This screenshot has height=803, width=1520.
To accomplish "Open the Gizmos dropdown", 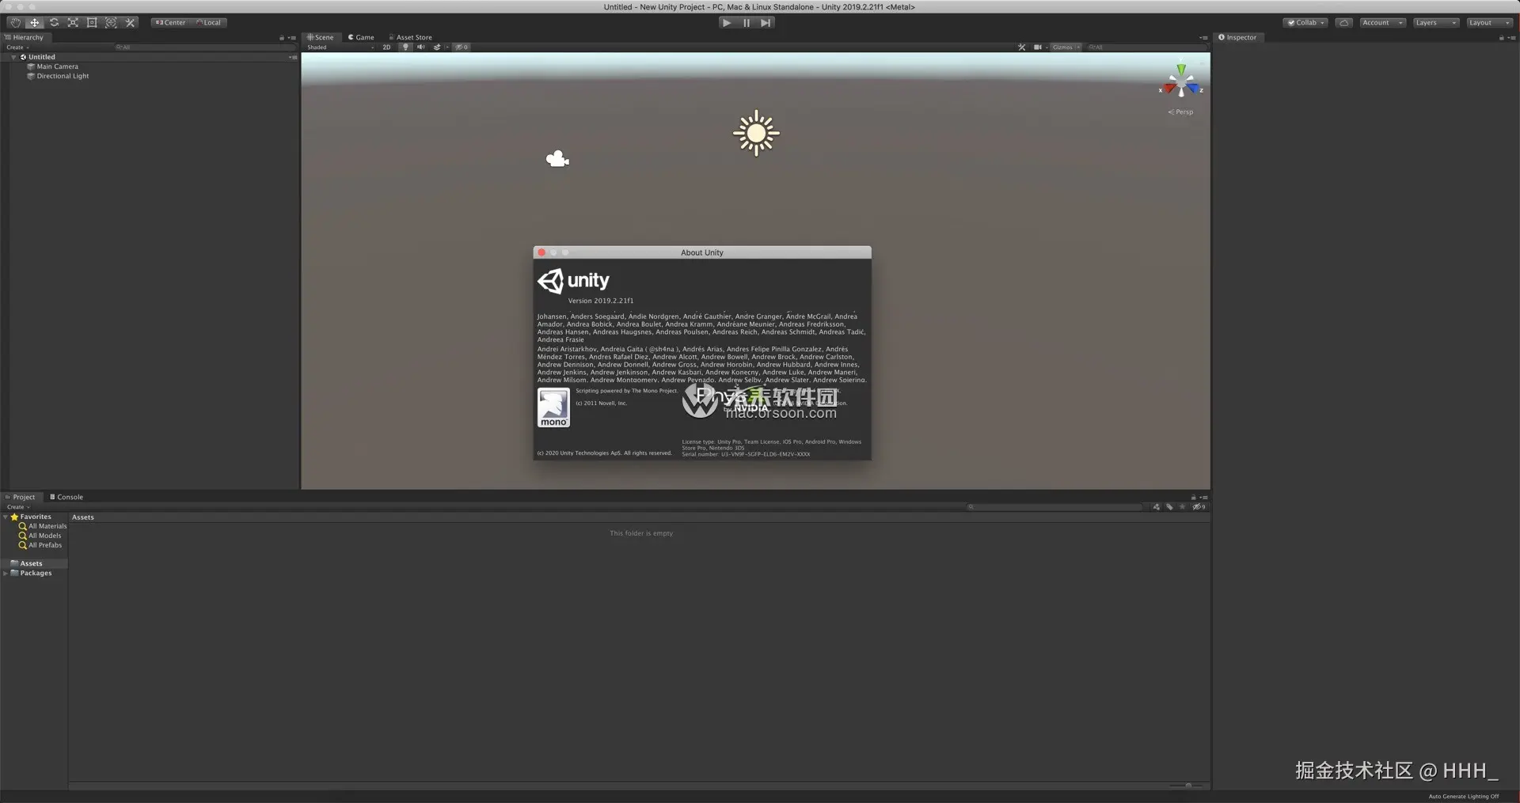I will pyautogui.click(x=1066, y=47).
